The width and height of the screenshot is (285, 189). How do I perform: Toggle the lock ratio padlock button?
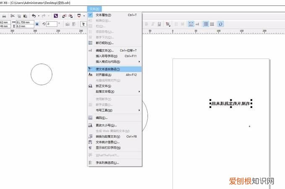37,24
